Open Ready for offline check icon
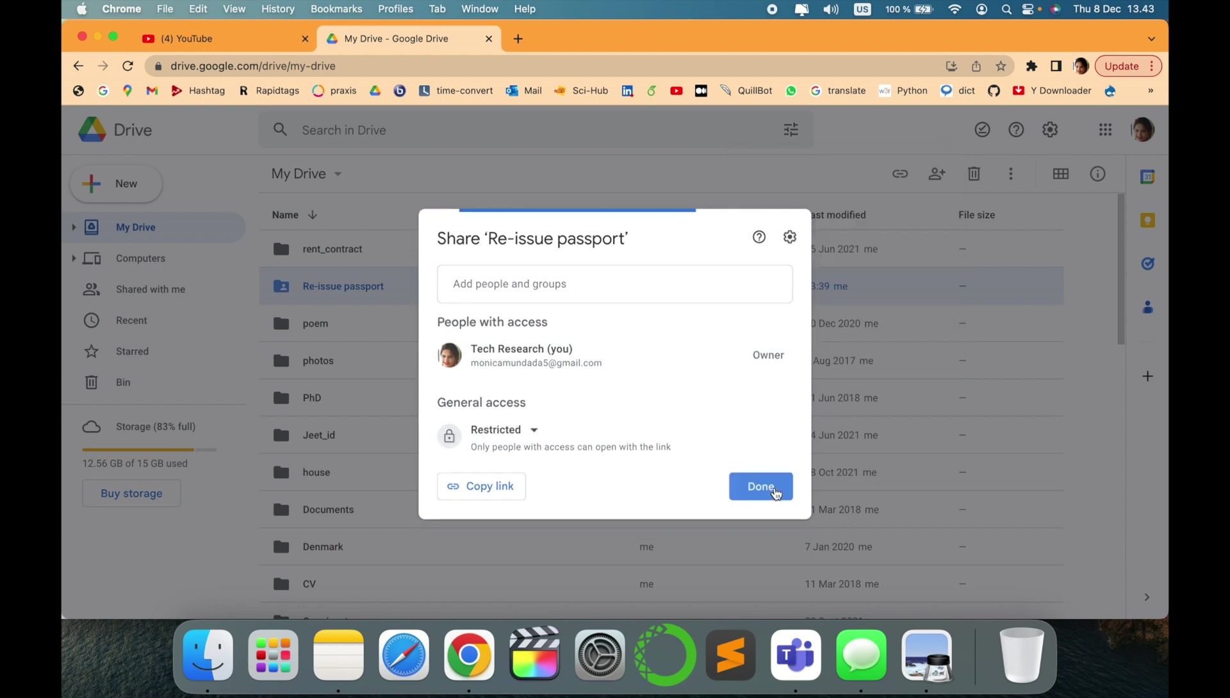This screenshot has height=698, width=1230. coord(982,130)
